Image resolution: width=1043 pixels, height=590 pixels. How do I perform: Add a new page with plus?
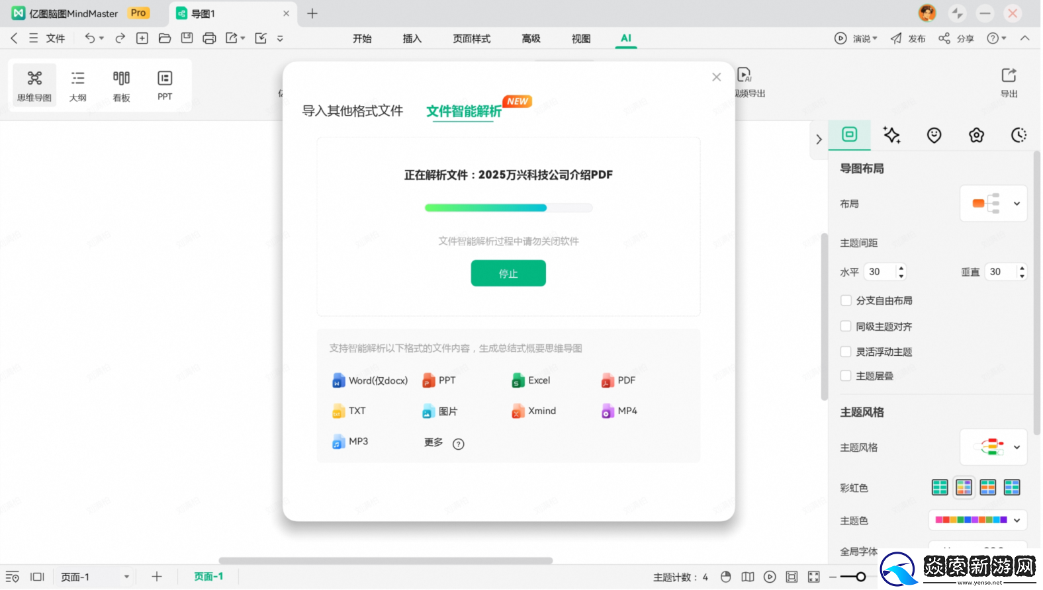[156, 577]
